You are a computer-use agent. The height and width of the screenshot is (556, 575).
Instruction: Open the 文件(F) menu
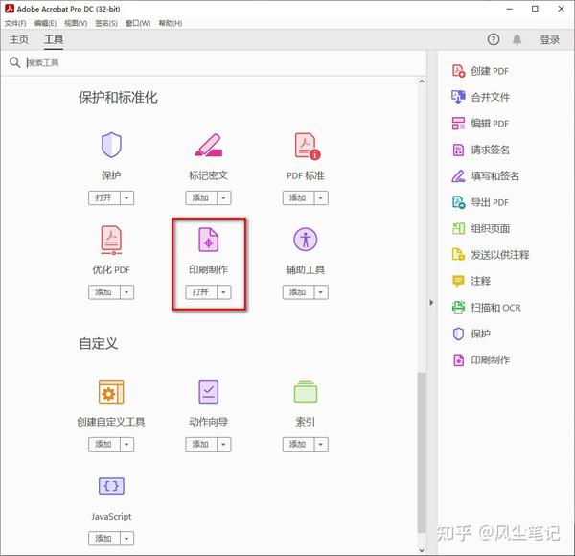coord(15,23)
